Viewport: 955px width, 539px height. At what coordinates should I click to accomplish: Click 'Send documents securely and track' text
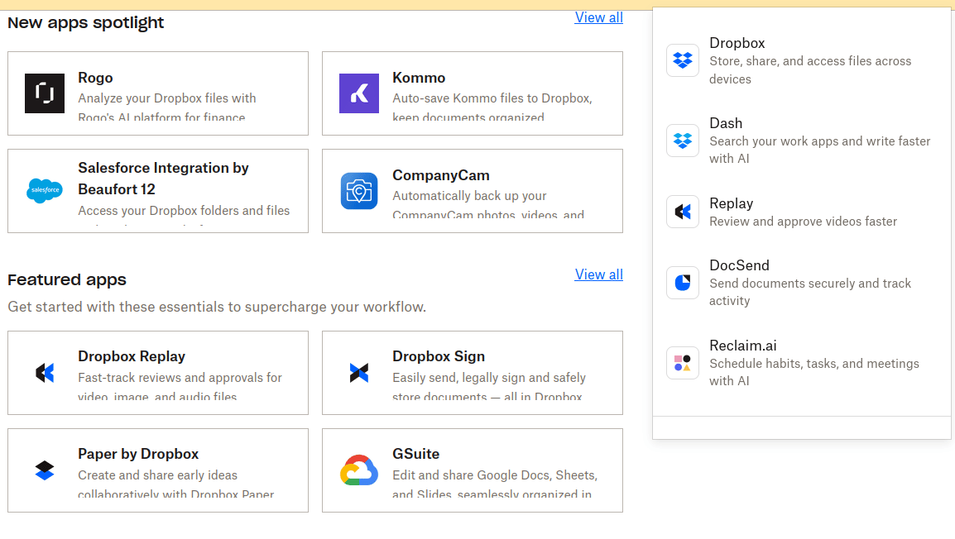pos(810,292)
